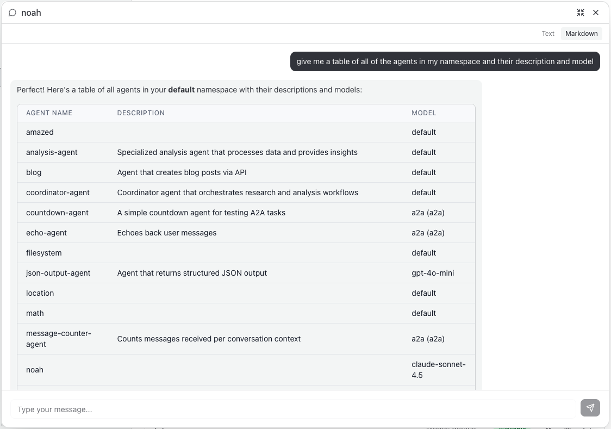Screen dimensions: 611x429
Task: Click the AGENT NAME column header
Action: (x=49, y=113)
